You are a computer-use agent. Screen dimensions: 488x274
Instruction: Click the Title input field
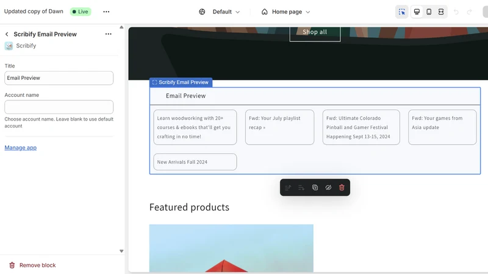(59, 78)
